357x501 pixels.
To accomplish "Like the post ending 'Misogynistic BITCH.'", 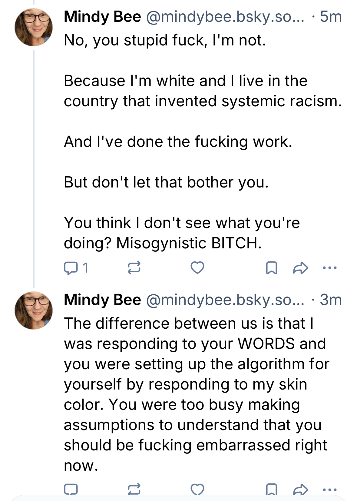I will pyautogui.click(x=197, y=268).
